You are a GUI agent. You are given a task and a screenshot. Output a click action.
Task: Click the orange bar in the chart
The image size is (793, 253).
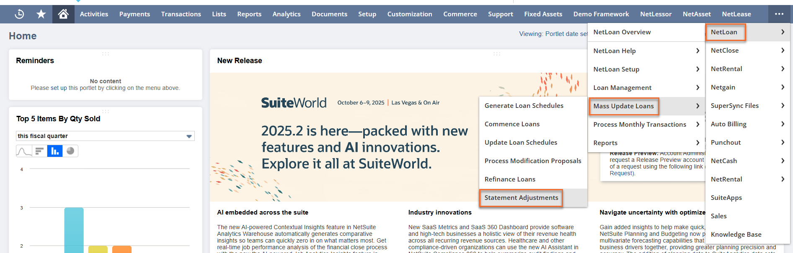[x=122, y=250]
